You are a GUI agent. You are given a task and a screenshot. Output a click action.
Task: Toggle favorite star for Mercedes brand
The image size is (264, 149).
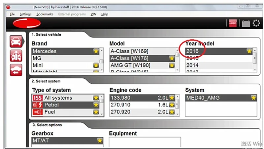pyautogui.click(x=96, y=51)
